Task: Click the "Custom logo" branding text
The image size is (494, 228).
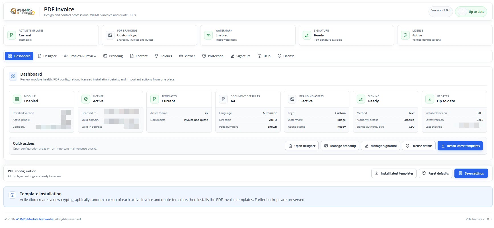Action: (127, 35)
